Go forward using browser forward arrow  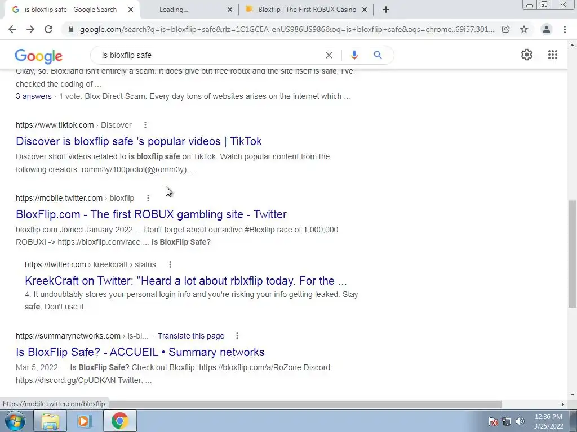coord(30,29)
